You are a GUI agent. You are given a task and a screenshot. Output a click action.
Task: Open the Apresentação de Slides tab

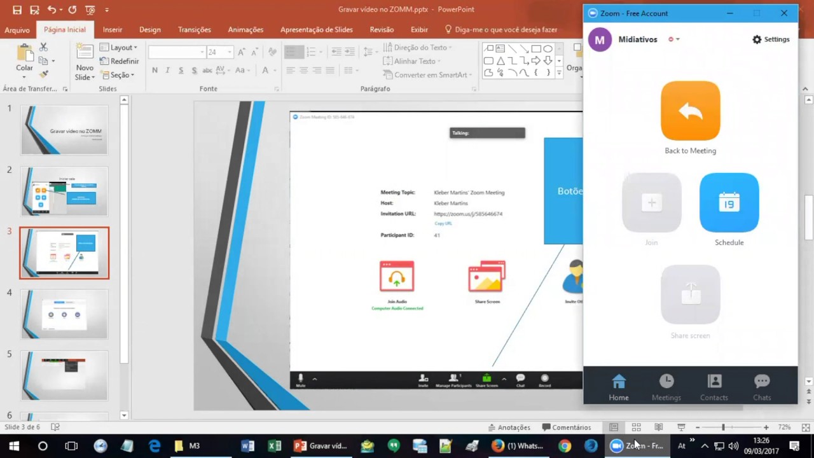click(317, 30)
